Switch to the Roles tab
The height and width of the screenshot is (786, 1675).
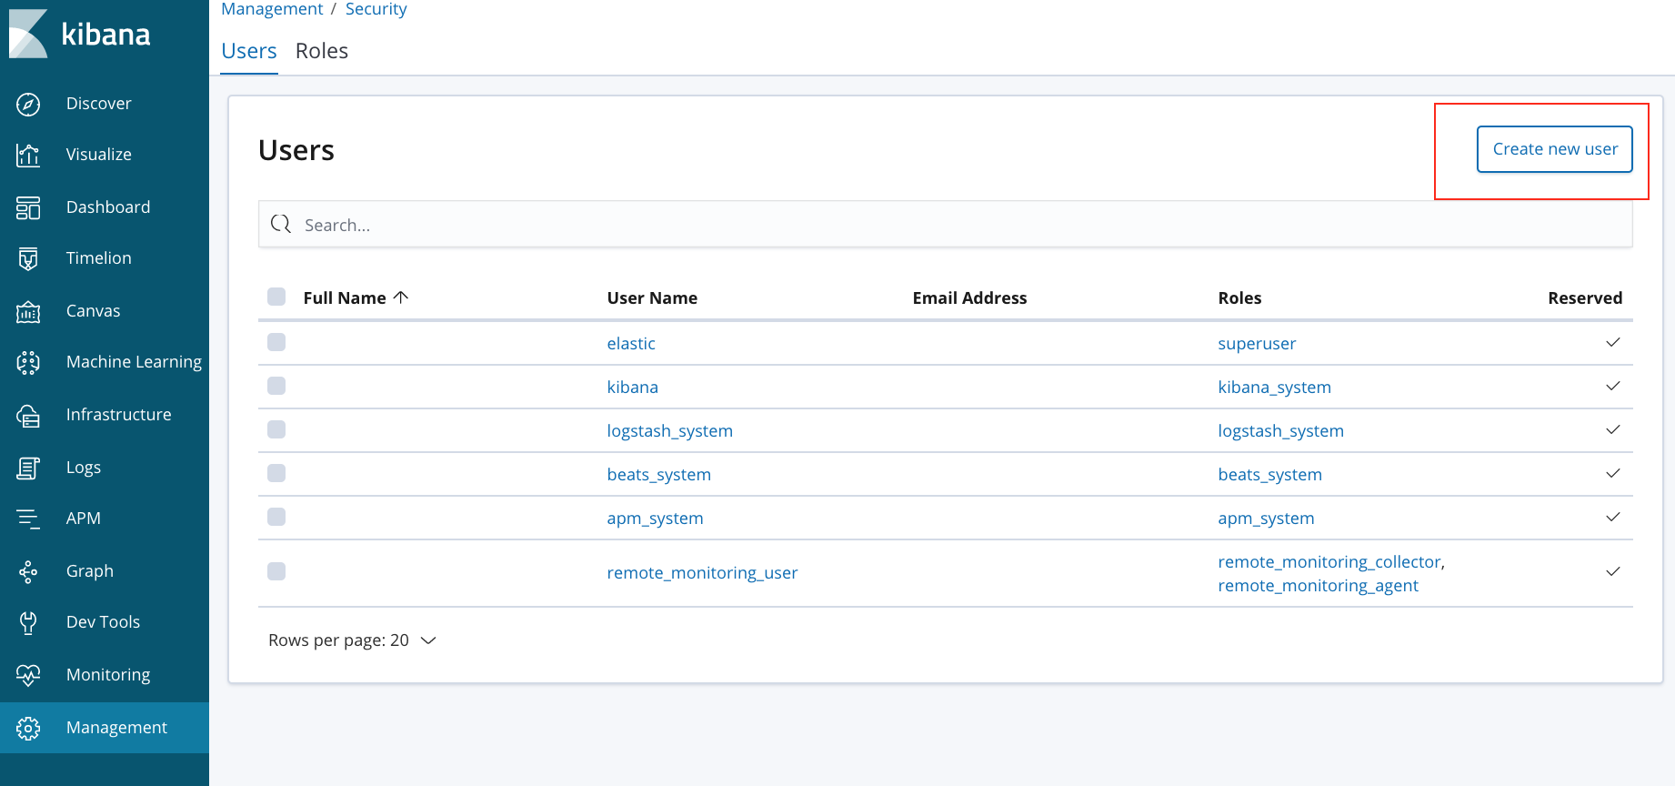click(x=322, y=51)
